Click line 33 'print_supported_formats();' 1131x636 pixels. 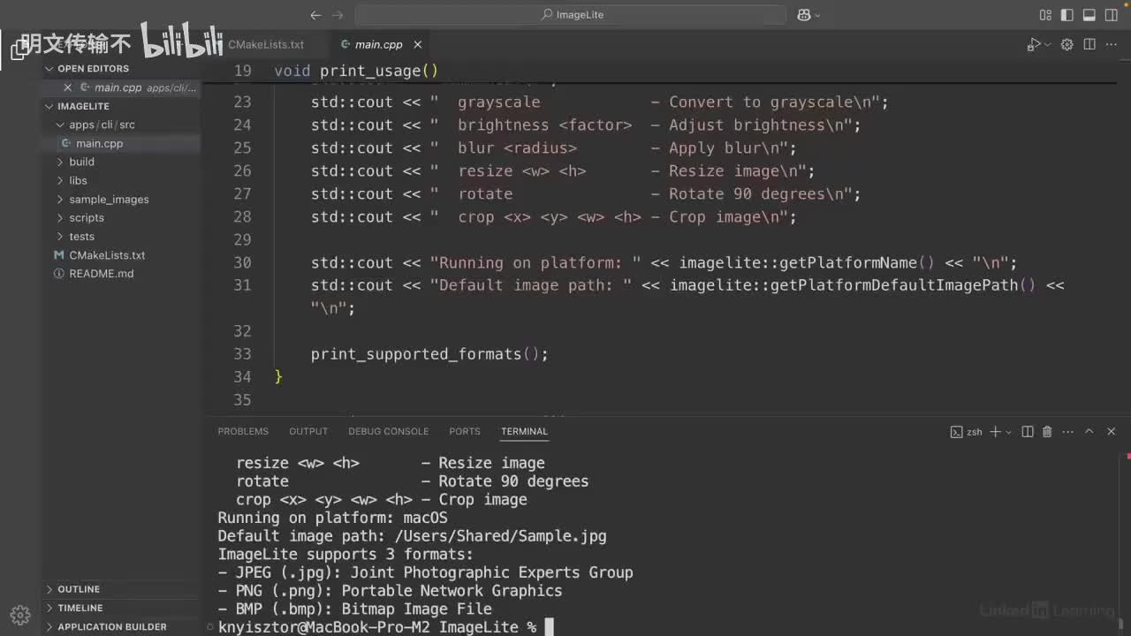click(x=429, y=354)
